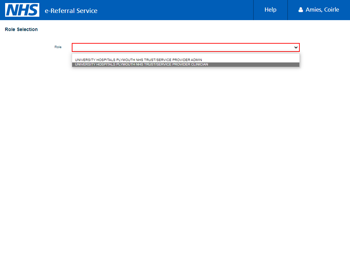Click the NHS logo
The image size is (350, 262).
22,10
